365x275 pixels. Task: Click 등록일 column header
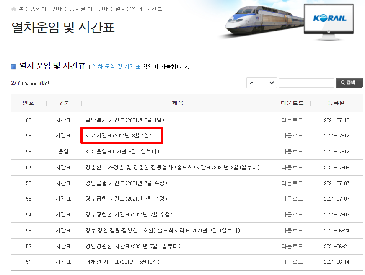(337, 103)
